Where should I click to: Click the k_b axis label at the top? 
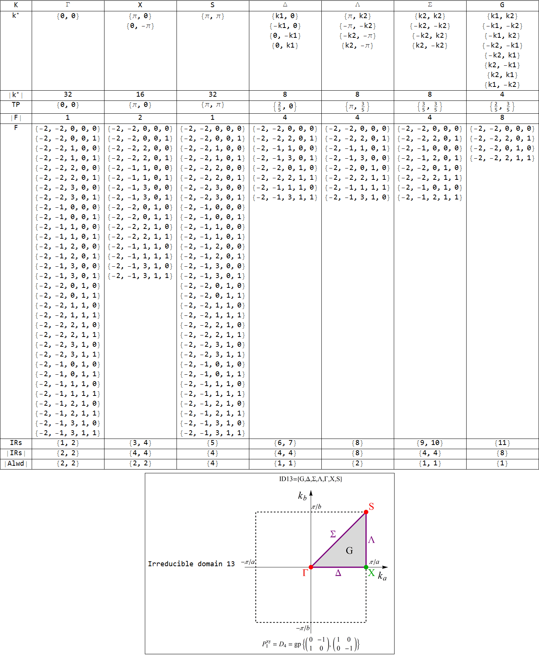coord(302,496)
